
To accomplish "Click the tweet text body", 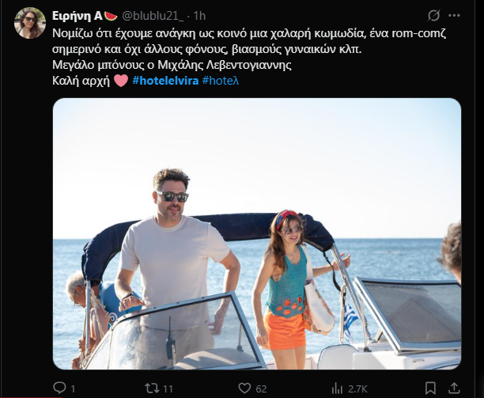I will [x=237, y=49].
